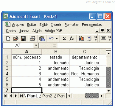Select the column B header

pos(56,52)
